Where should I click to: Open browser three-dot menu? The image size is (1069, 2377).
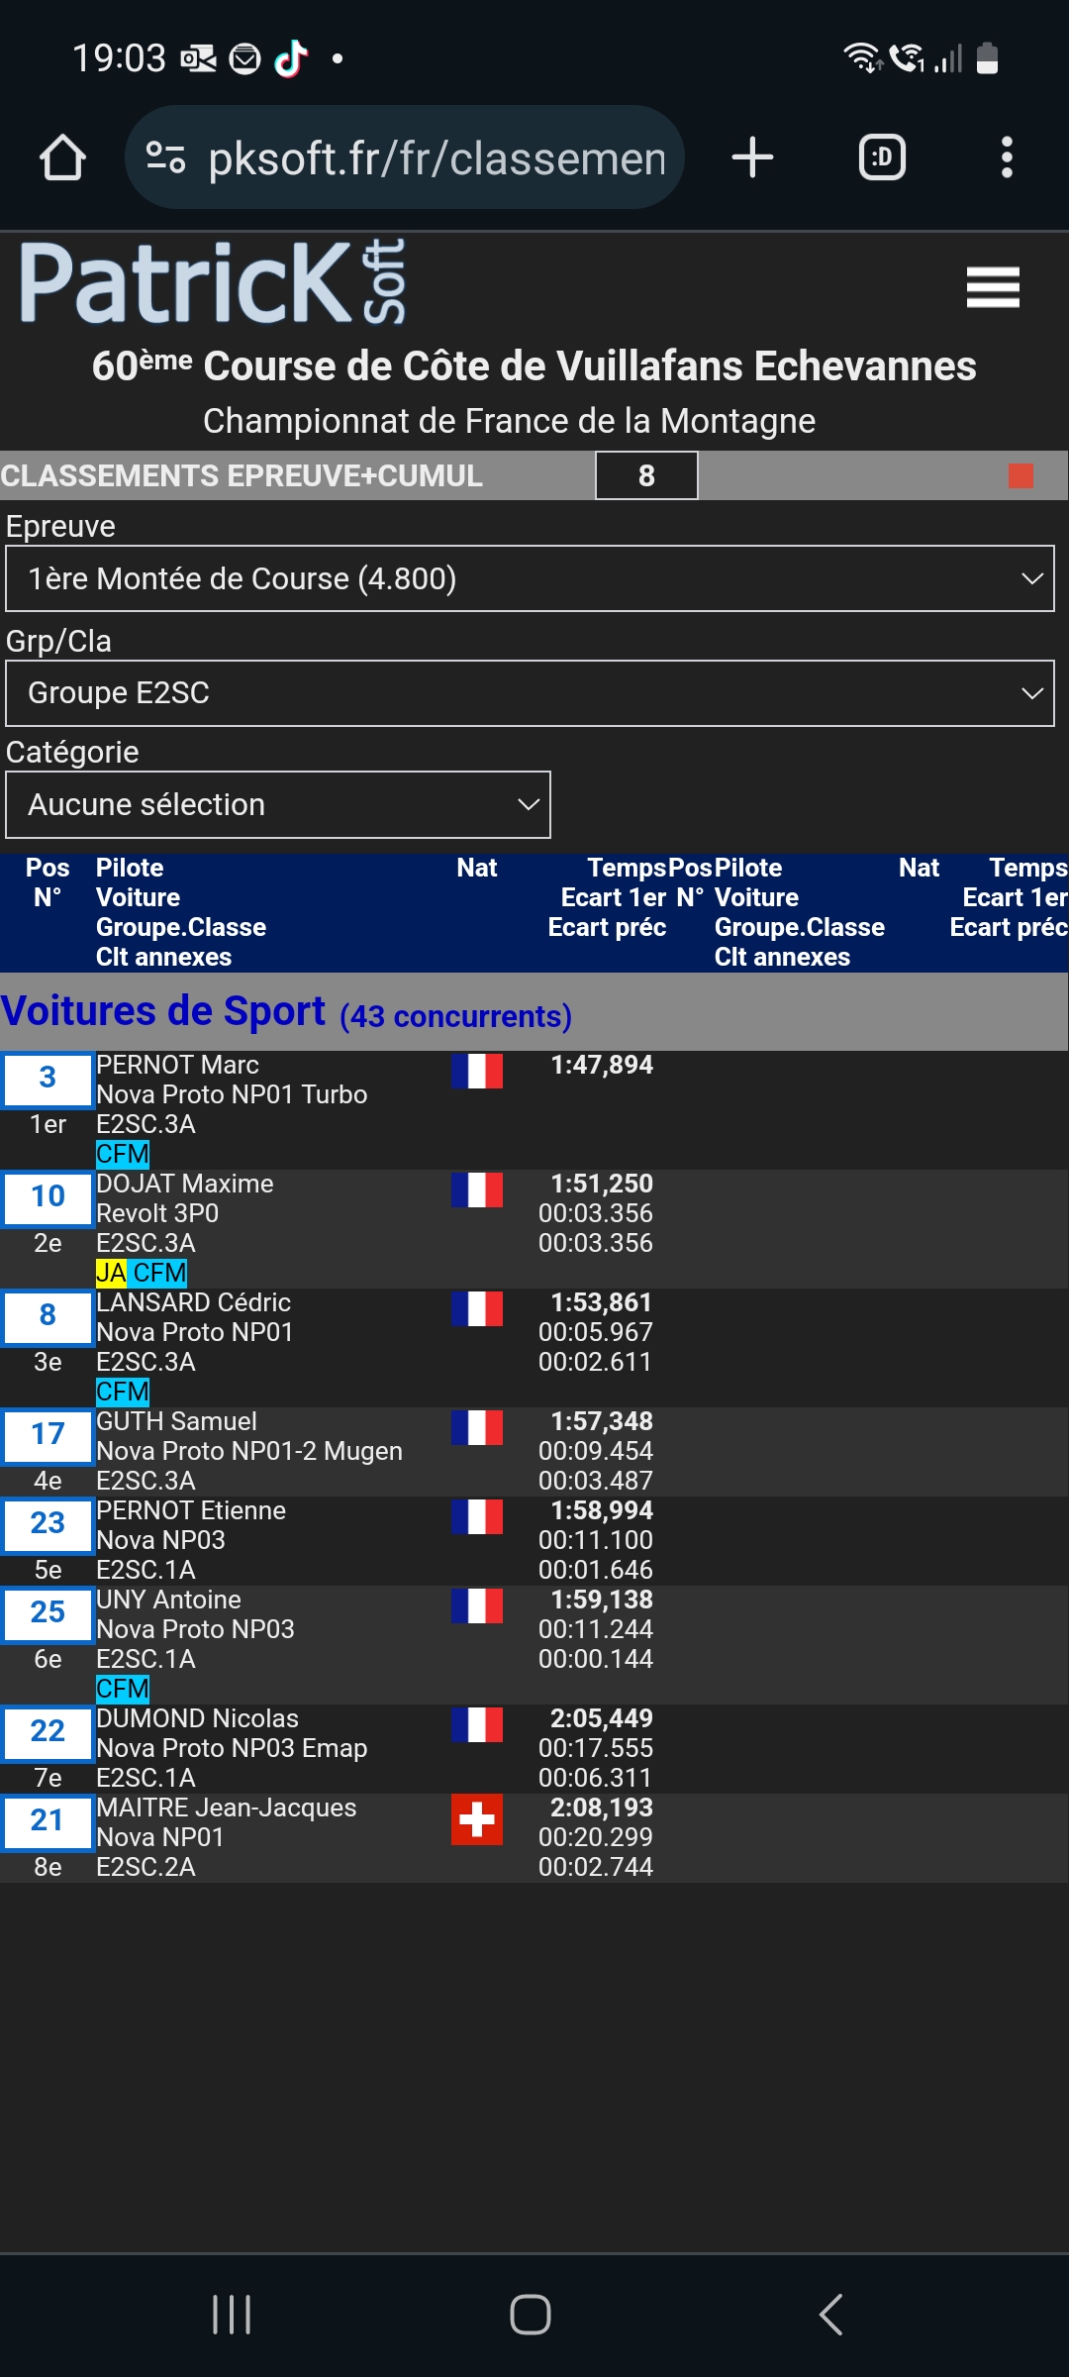point(1007,157)
